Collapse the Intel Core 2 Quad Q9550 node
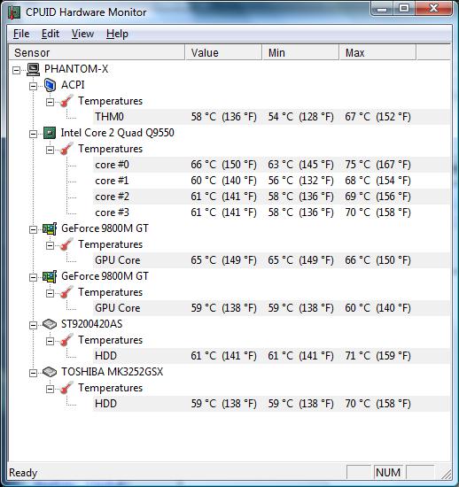Image resolution: width=459 pixels, height=487 pixels. tap(33, 134)
